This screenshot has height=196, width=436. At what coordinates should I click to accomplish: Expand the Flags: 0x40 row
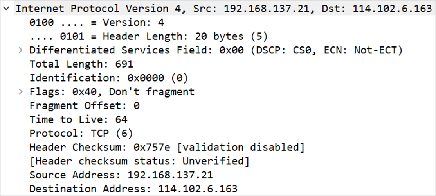pyautogui.click(x=20, y=92)
